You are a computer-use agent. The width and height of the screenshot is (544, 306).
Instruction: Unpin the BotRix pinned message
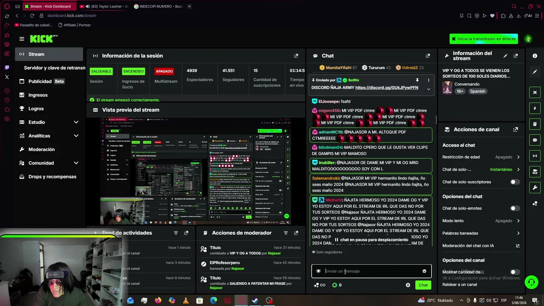pyautogui.click(x=417, y=80)
